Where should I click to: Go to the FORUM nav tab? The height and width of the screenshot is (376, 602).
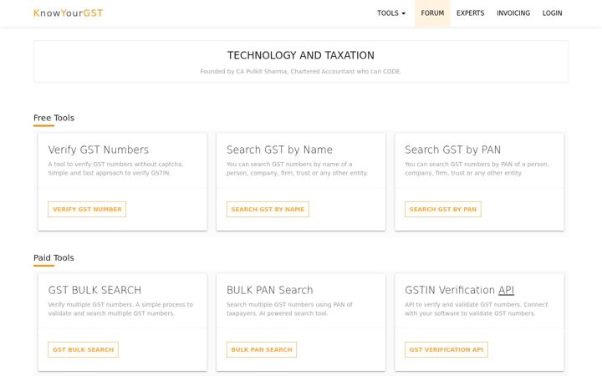[432, 13]
